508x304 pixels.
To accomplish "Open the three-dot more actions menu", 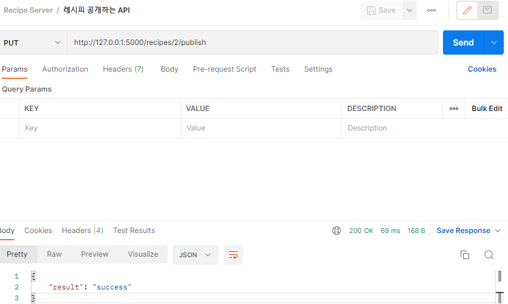I will [x=431, y=10].
